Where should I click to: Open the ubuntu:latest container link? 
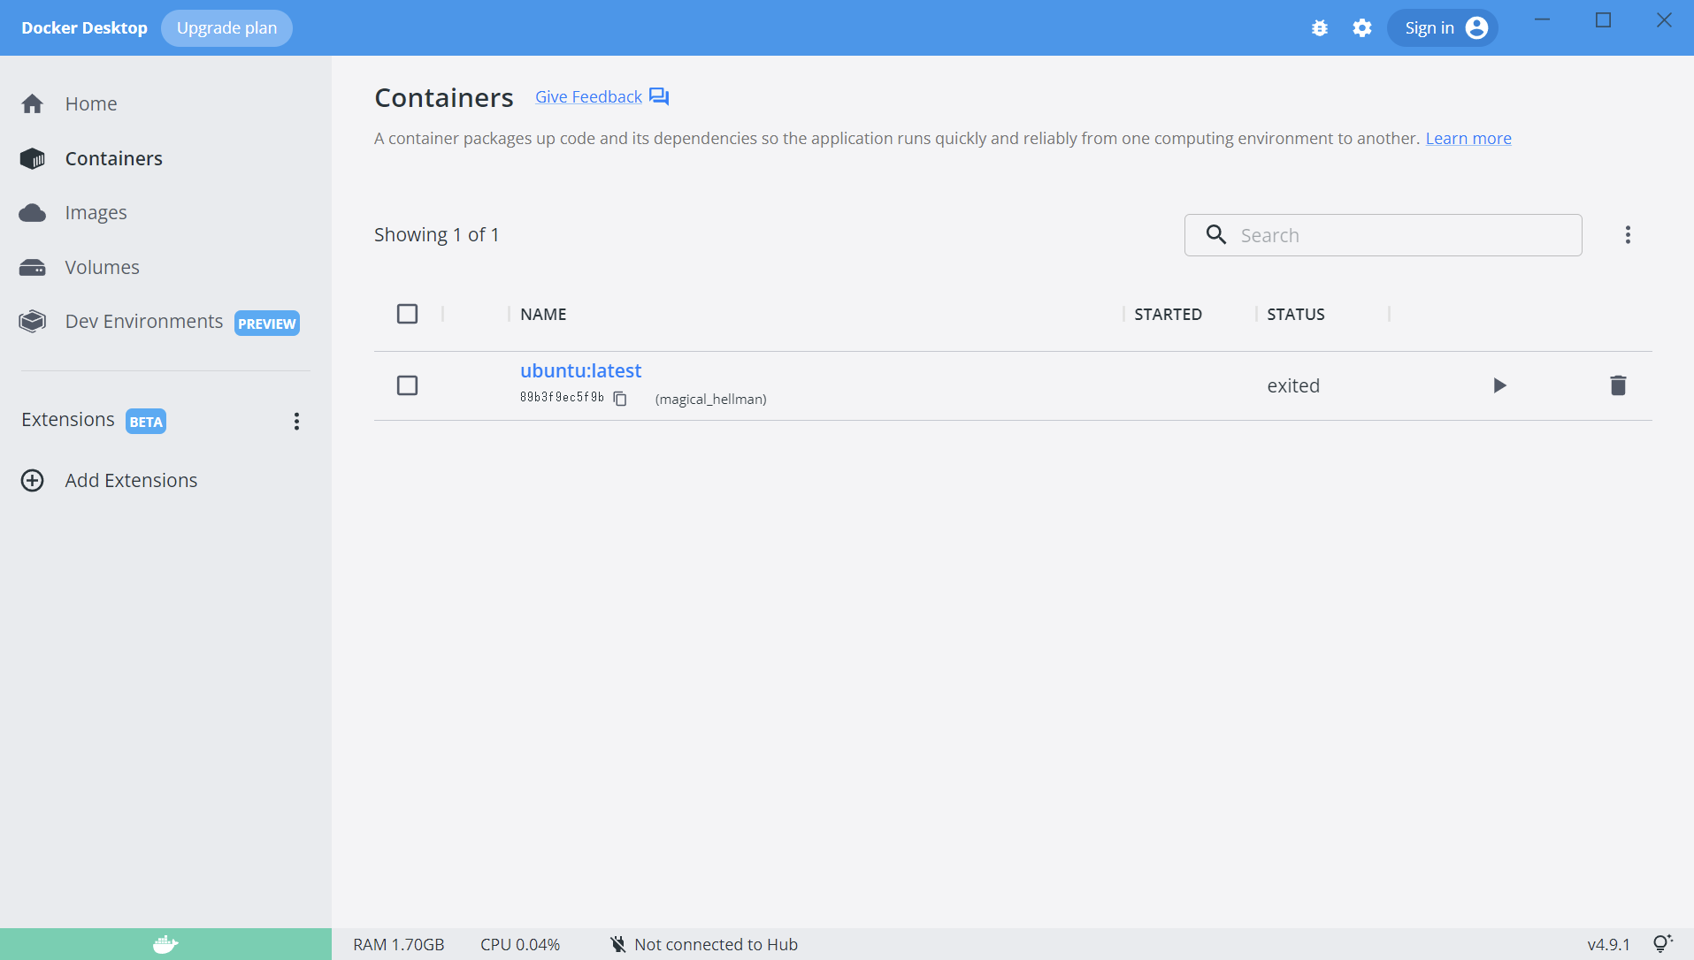(x=580, y=370)
